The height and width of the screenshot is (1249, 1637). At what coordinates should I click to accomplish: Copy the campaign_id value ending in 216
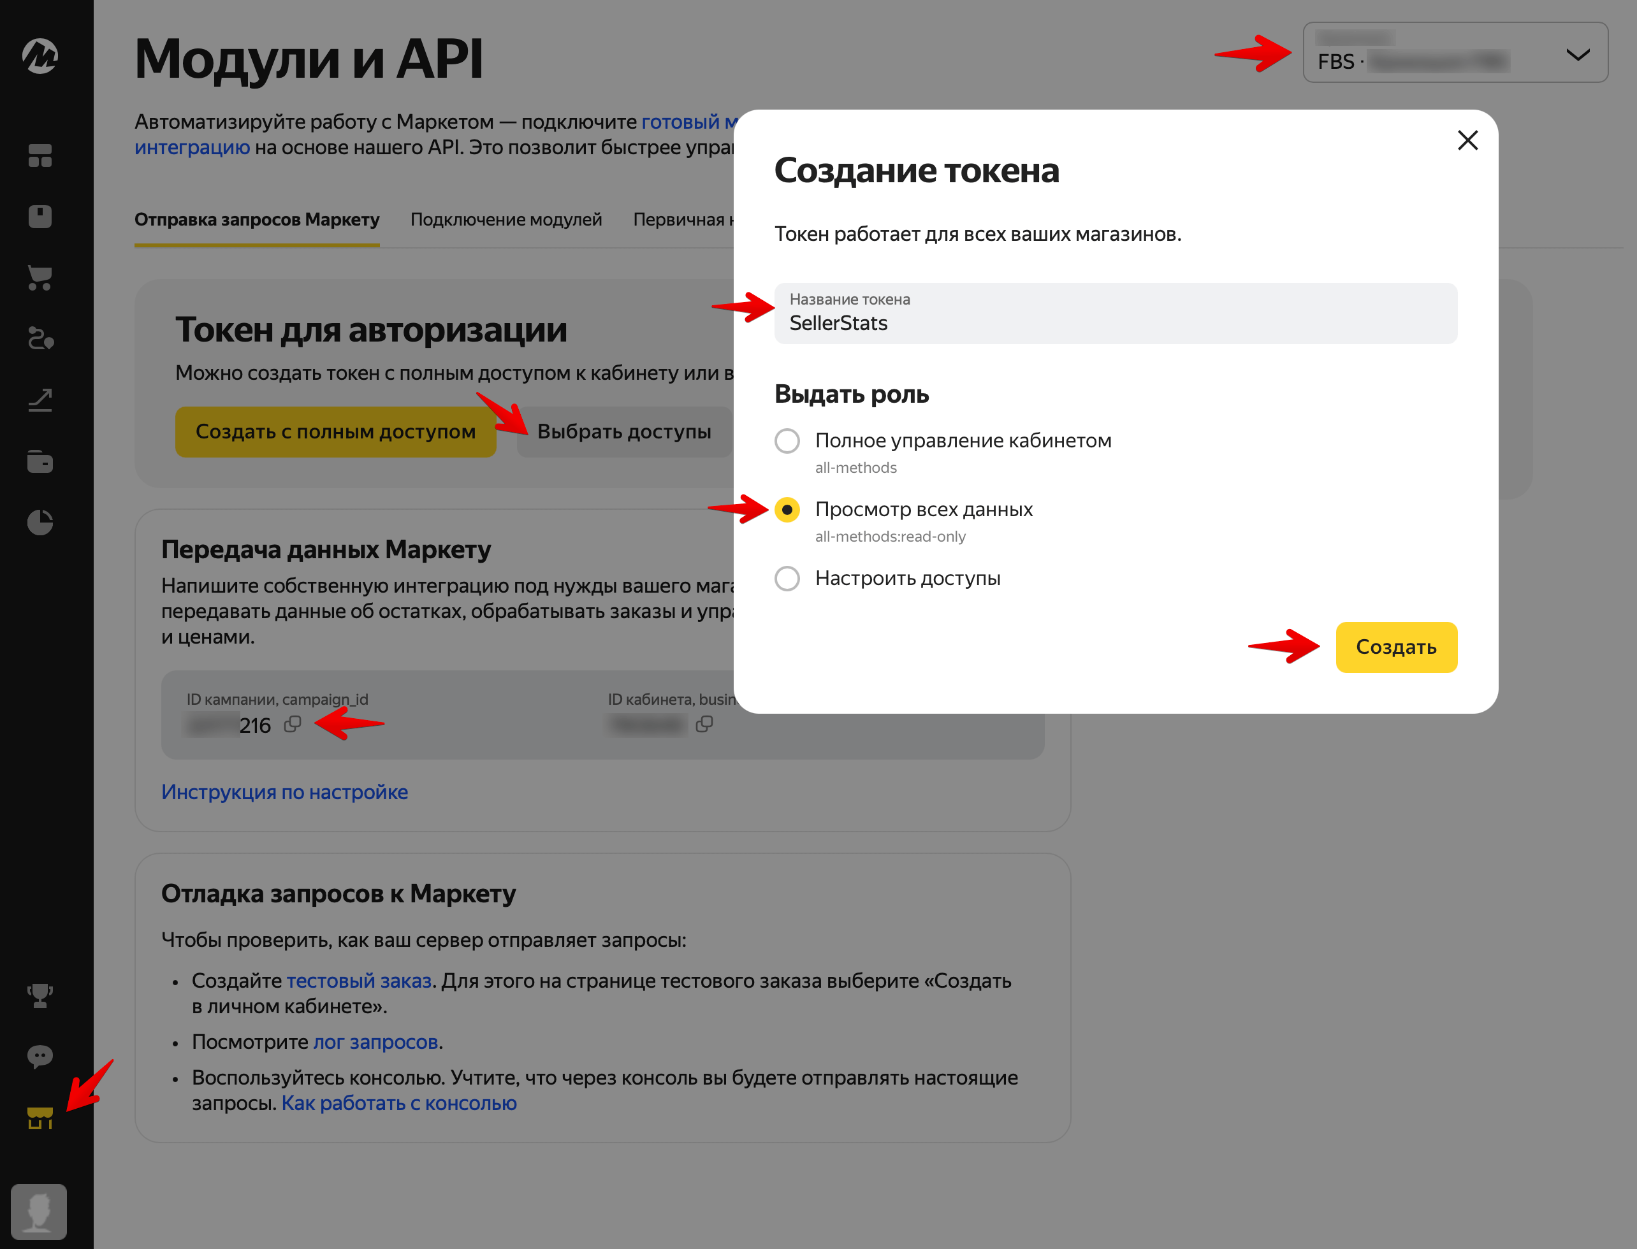[293, 724]
